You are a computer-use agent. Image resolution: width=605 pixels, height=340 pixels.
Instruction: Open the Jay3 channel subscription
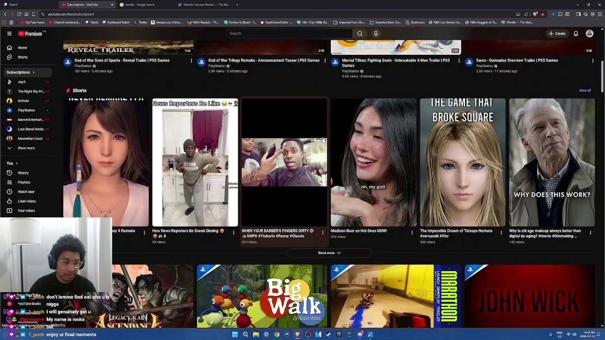(27, 82)
